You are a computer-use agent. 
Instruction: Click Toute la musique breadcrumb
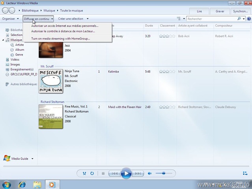point(71,11)
